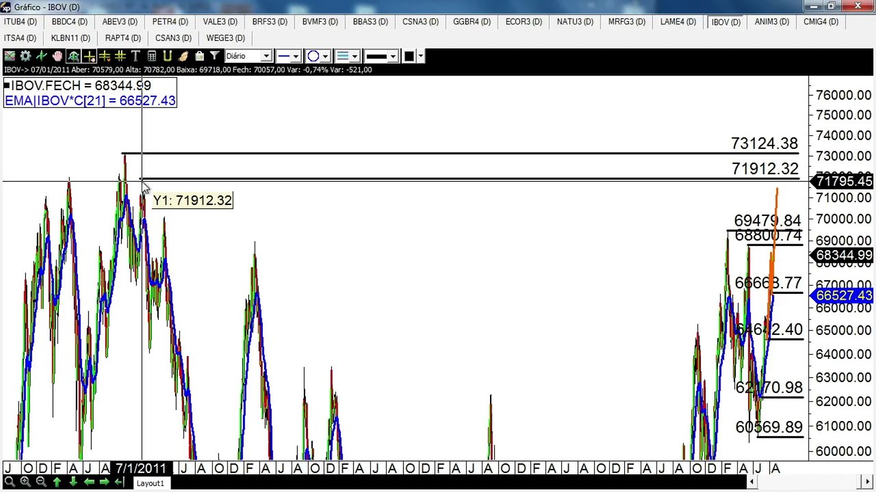Screen dimensions: 876x492
Task: Open CSNA3 (D) chart tab
Action: click(x=420, y=22)
